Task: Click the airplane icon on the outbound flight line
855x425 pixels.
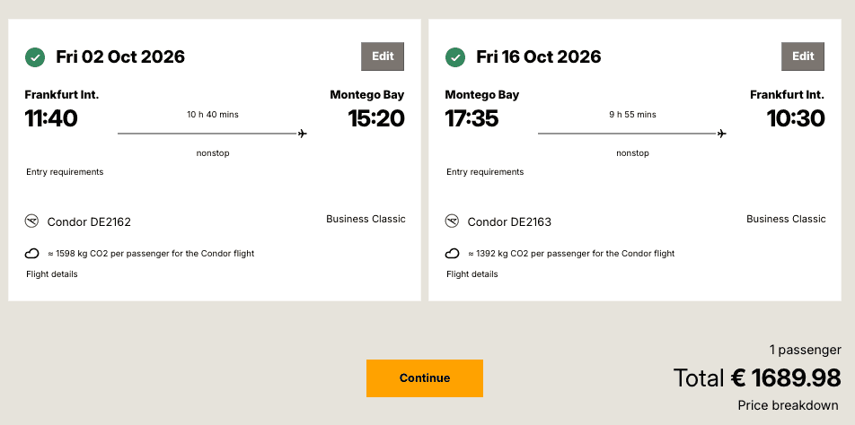Action: point(303,134)
